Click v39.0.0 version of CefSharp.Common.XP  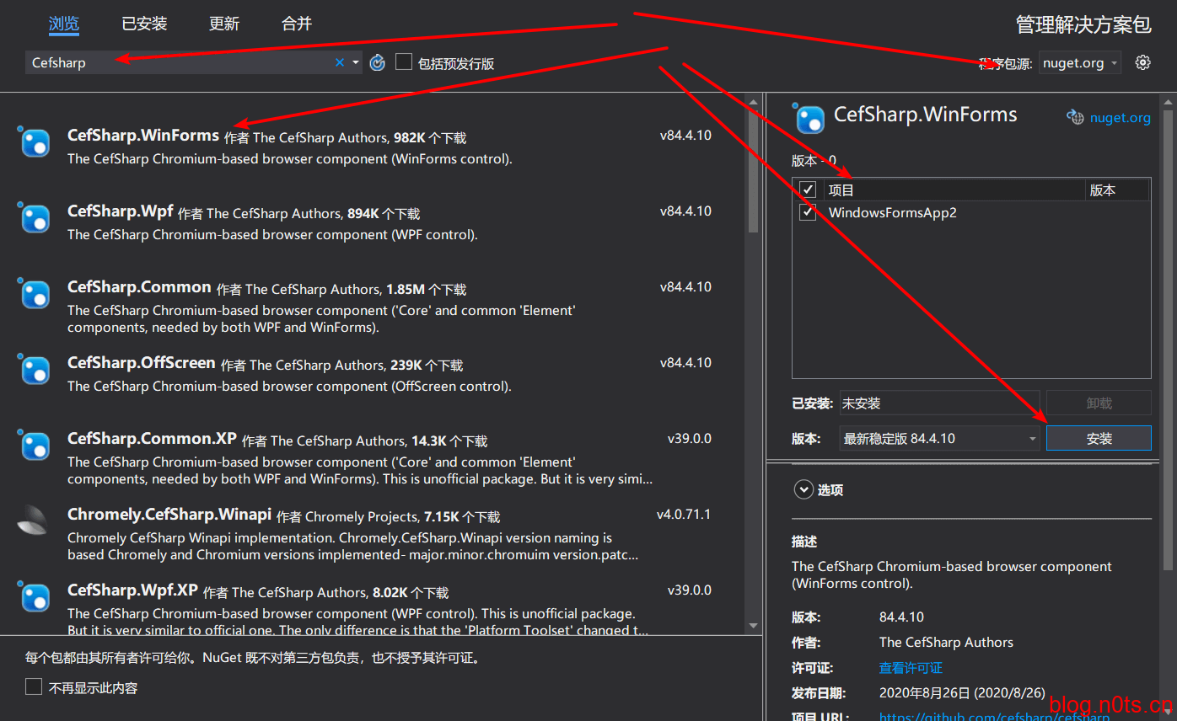click(x=690, y=438)
